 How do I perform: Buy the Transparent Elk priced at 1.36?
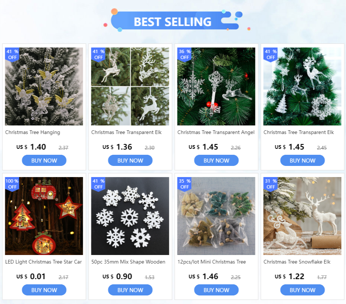point(130,160)
